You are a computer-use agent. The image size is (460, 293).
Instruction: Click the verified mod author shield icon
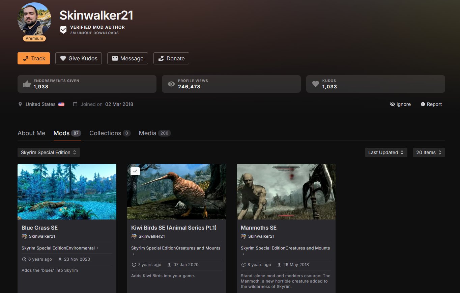click(63, 30)
